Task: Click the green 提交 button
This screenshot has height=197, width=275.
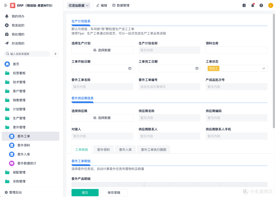Action: pos(85,192)
